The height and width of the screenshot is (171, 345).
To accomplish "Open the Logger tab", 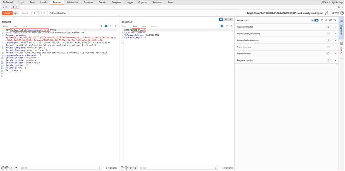I will (x=130, y=2).
